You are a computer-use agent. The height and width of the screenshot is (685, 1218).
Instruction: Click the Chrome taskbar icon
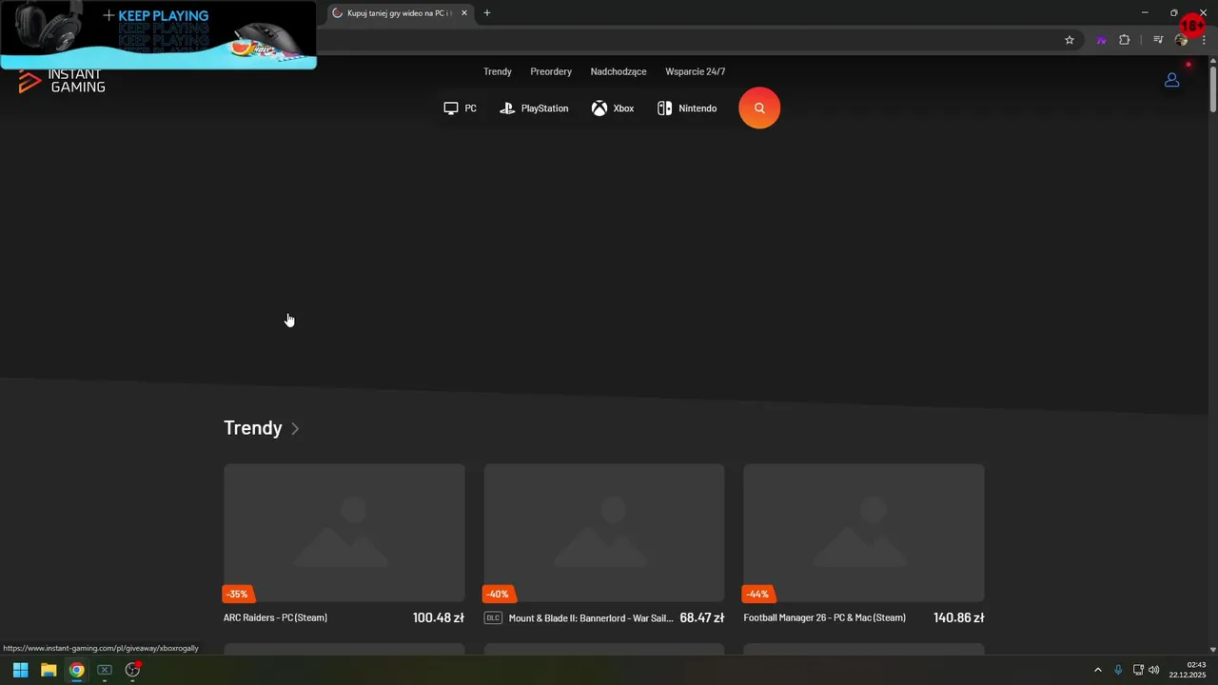[76, 670]
